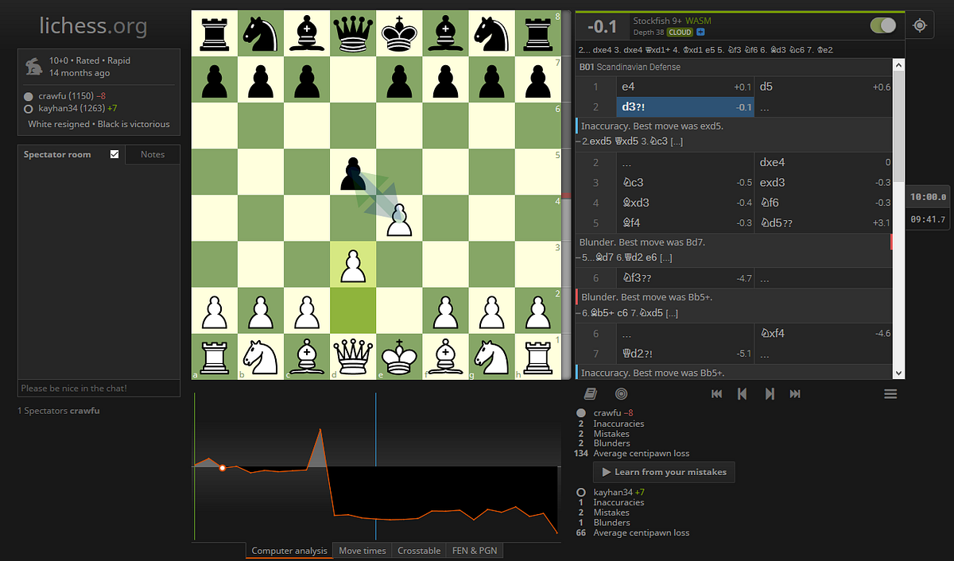This screenshot has width=954, height=561.
Task: Go to the lichess.org home logo
Action: pyautogui.click(x=94, y=25)
